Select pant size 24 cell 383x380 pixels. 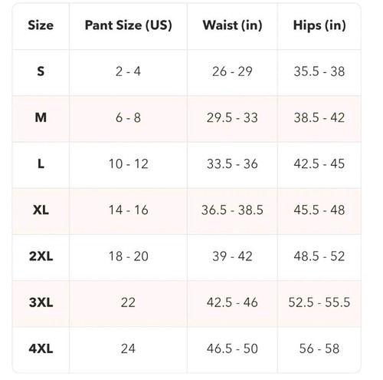pos(128,349)
